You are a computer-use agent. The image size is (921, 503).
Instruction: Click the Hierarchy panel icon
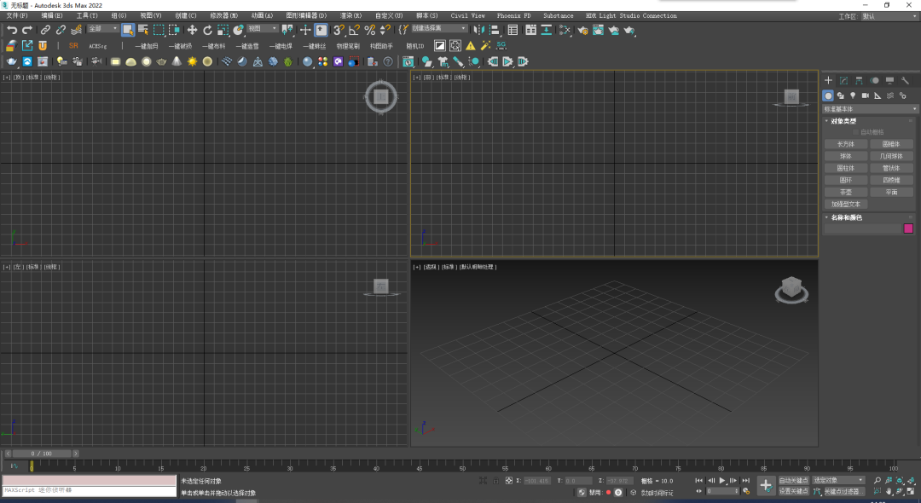point(859,80)
